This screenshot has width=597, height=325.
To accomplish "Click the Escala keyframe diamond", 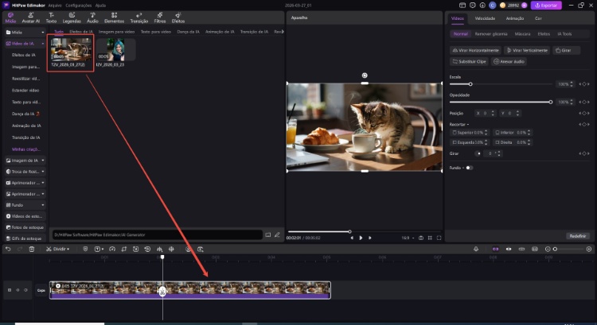I will click(x=584, y=84).
